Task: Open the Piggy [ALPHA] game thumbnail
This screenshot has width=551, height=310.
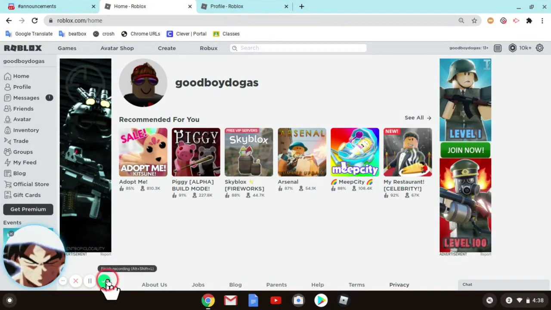Action: click(x=196, y=152)
